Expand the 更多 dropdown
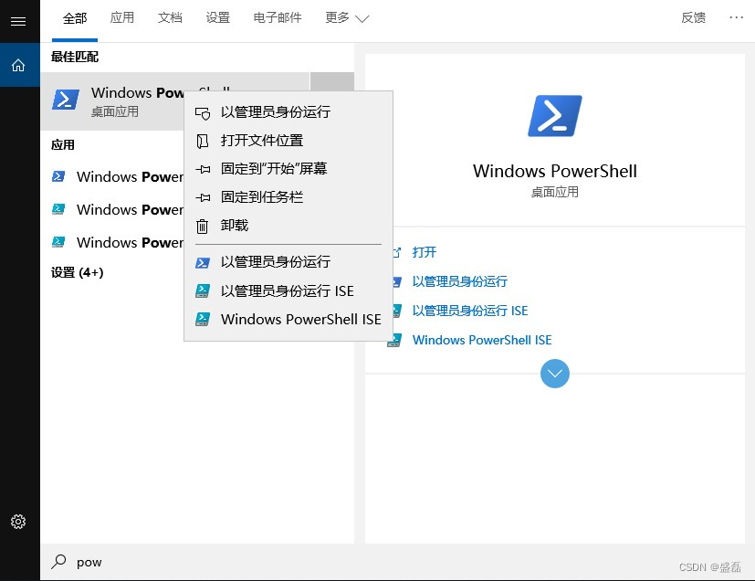Viewport: 755px width, 581px height. click(x=347, y=18)
